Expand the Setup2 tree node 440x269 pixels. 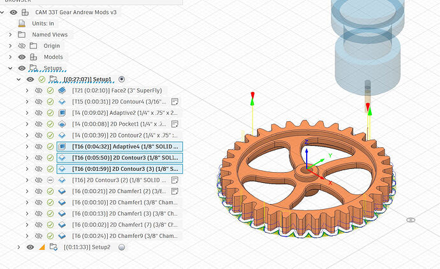point(18,247)
